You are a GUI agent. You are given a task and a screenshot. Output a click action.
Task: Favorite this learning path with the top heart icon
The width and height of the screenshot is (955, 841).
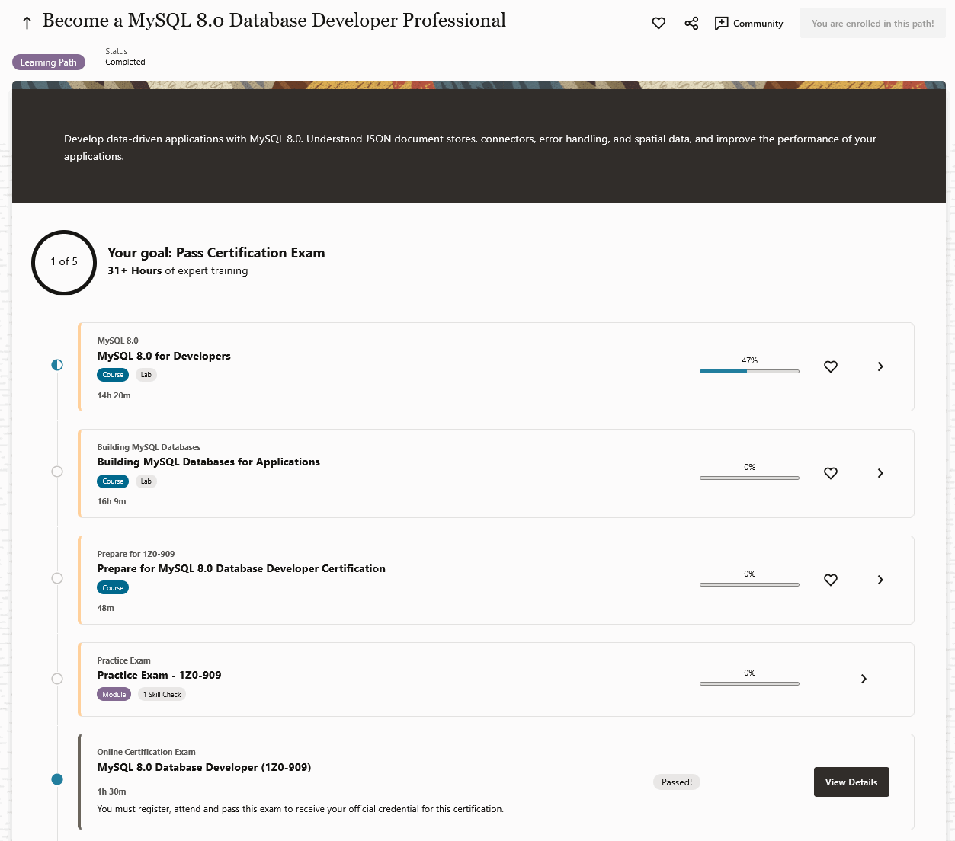[659, 24]
